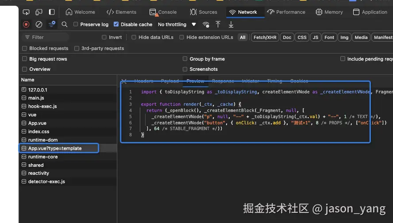Image resolution: width=393 pixels, height=223 pixels.
Task: Filter requests by JS
Action: coord(316,37)
